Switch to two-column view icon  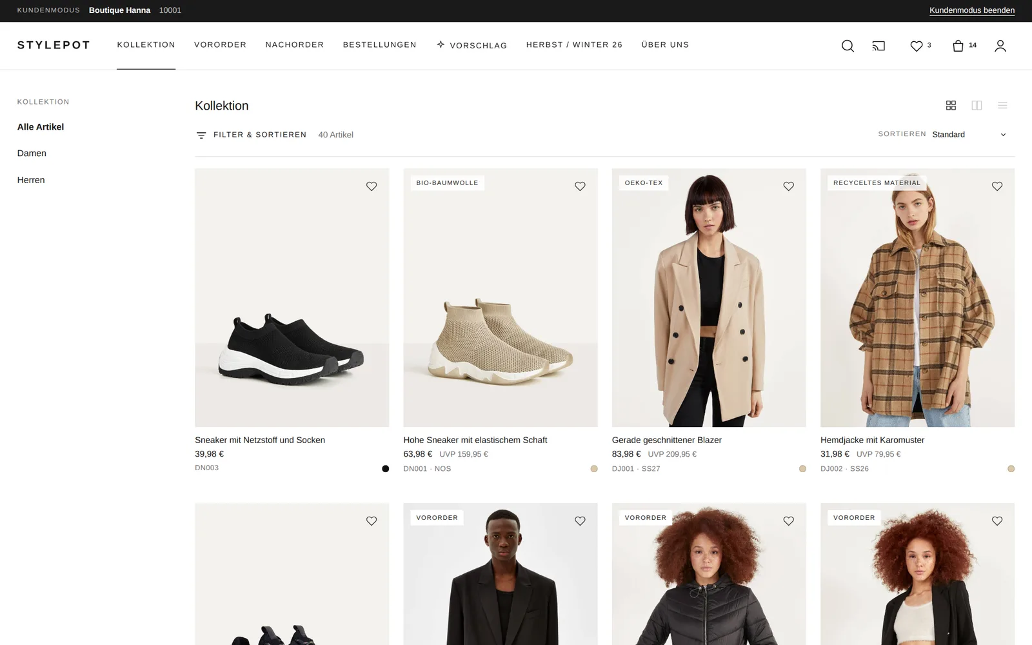[977, 105]
